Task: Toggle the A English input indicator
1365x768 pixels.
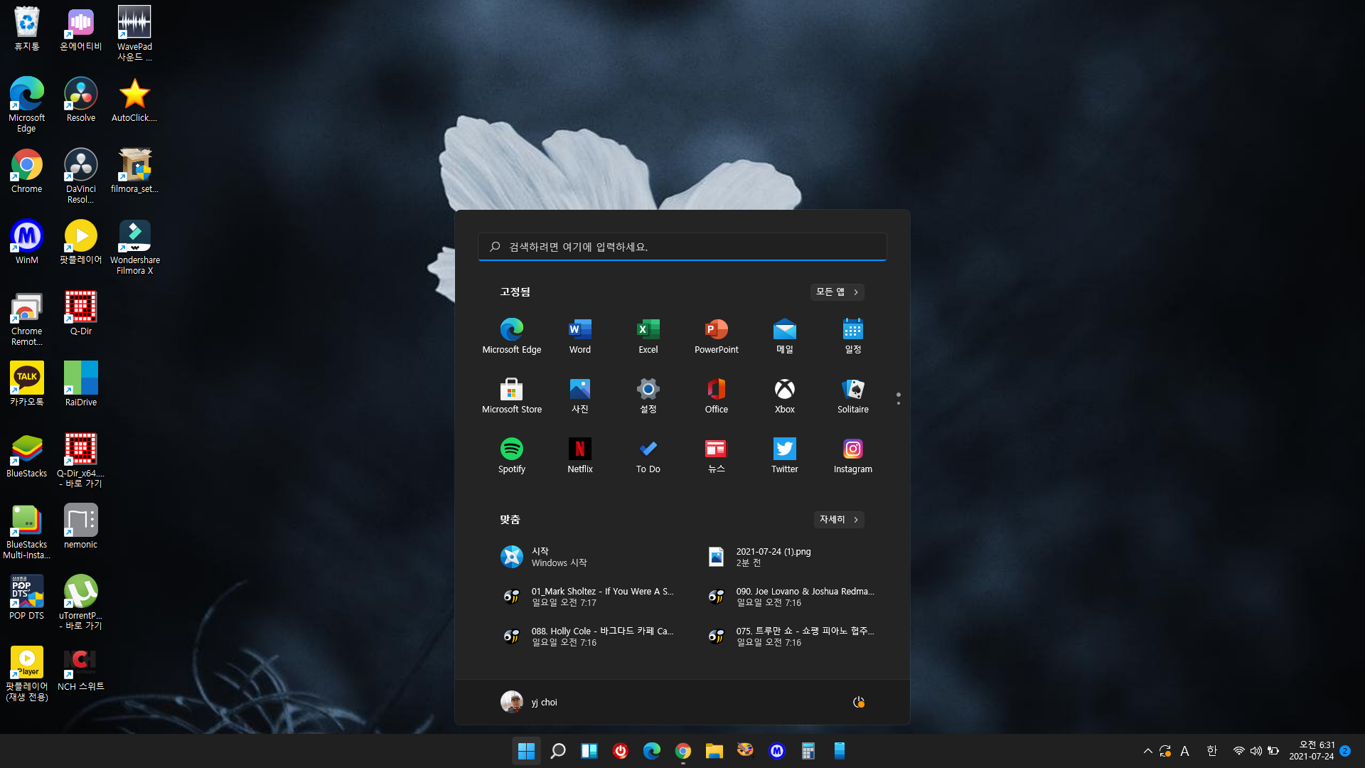Action: 1184,751
